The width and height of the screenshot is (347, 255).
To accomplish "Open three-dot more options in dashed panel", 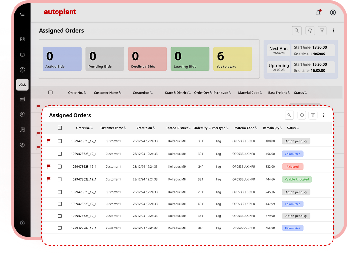I will coord(324,115).
